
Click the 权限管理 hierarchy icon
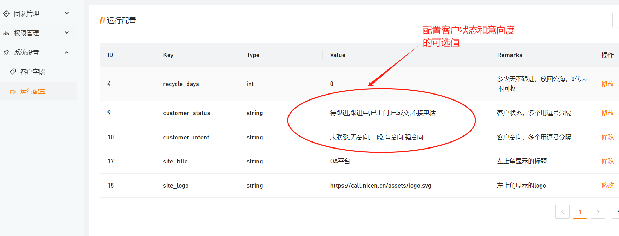coord(6,33)
